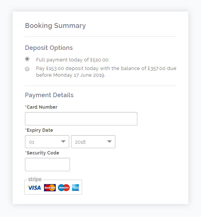Open the expiry year dropdown showing 2018
Screen dimensions: 201x217
[93, 141]
